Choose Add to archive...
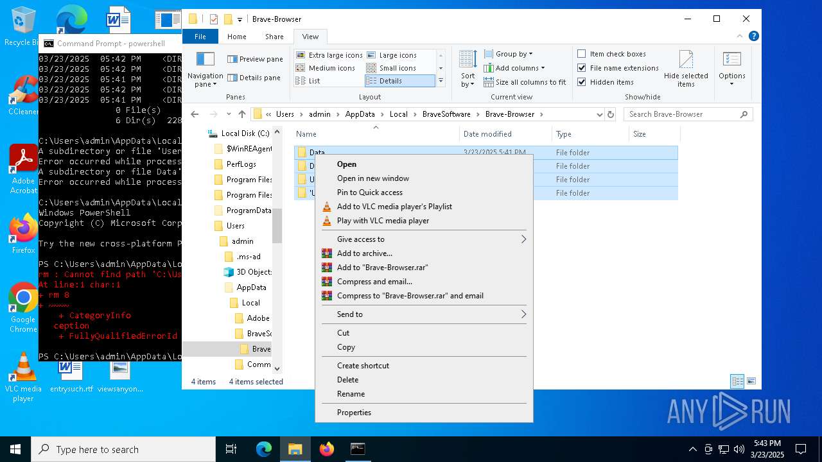 pos(424,253)
